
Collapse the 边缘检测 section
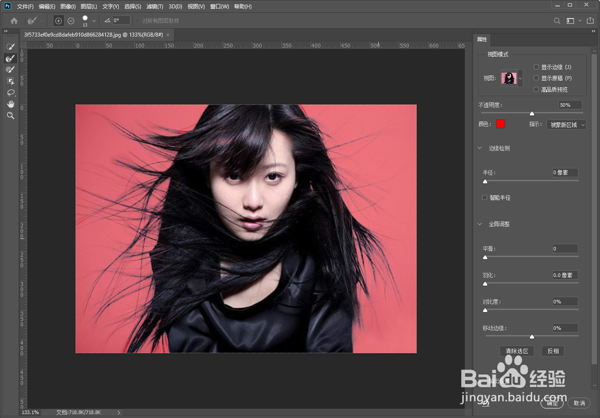[x=480, y=148]
